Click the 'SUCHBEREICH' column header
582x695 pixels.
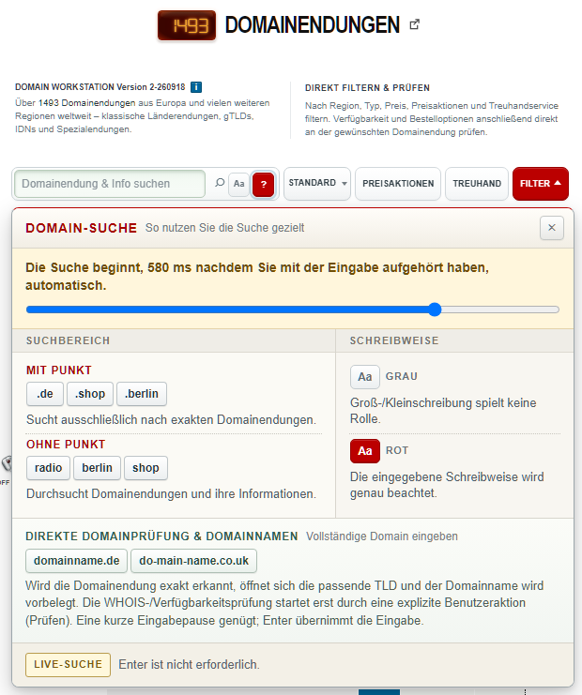click(68, 340)
